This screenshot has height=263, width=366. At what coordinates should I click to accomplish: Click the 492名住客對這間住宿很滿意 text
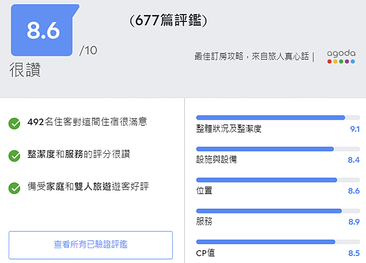[87, 122]
